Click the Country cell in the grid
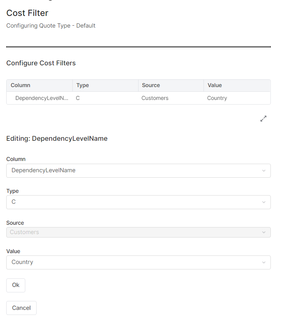The image size is (286, 320). (x=217, y=98)
